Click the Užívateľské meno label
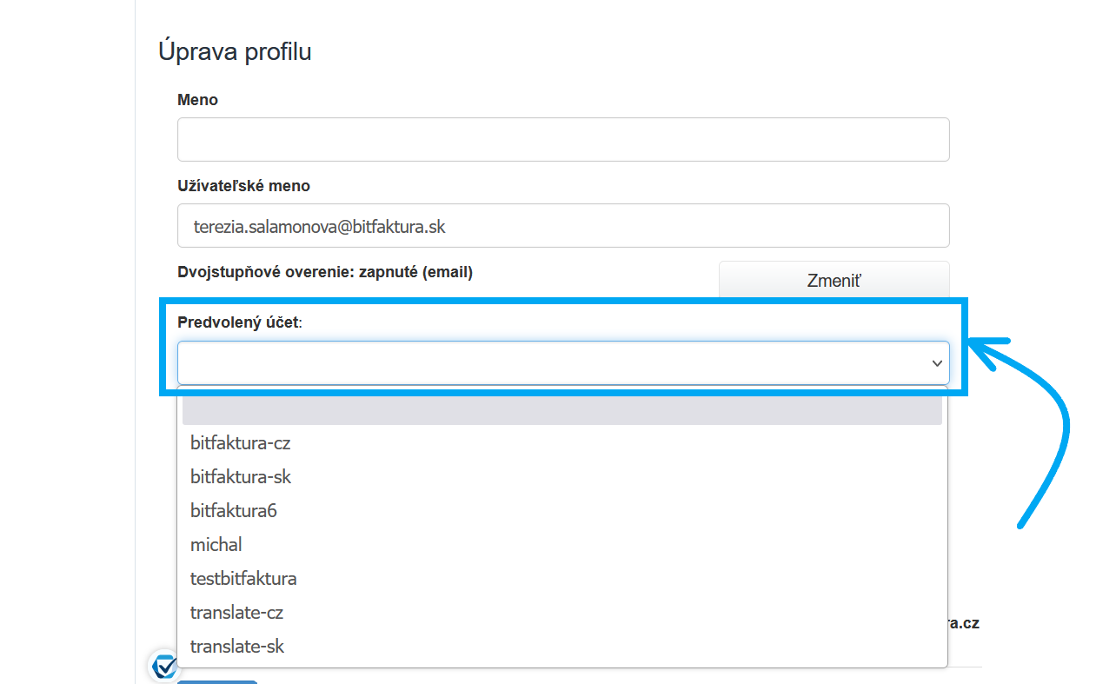 pyautogui.click(x=243, y=186)
